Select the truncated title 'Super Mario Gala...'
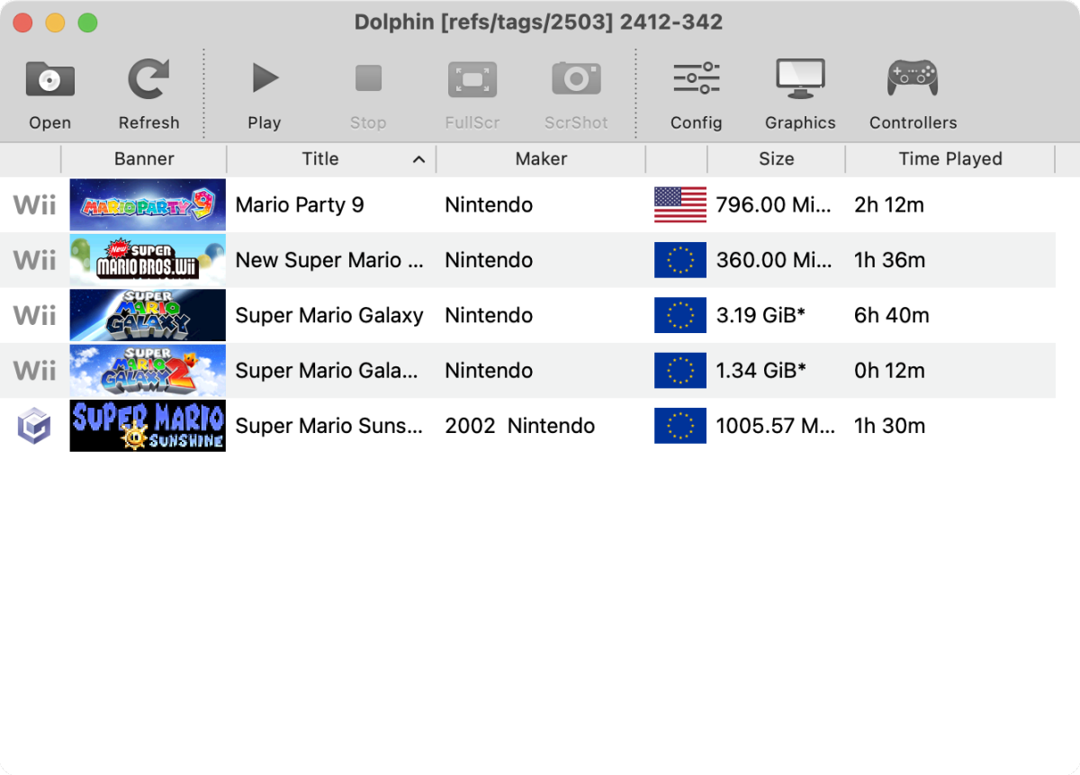 327,371
